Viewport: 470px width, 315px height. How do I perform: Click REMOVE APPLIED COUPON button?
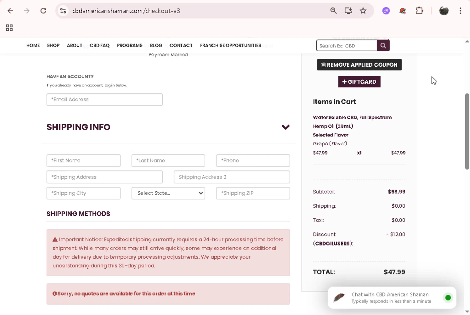359,65
